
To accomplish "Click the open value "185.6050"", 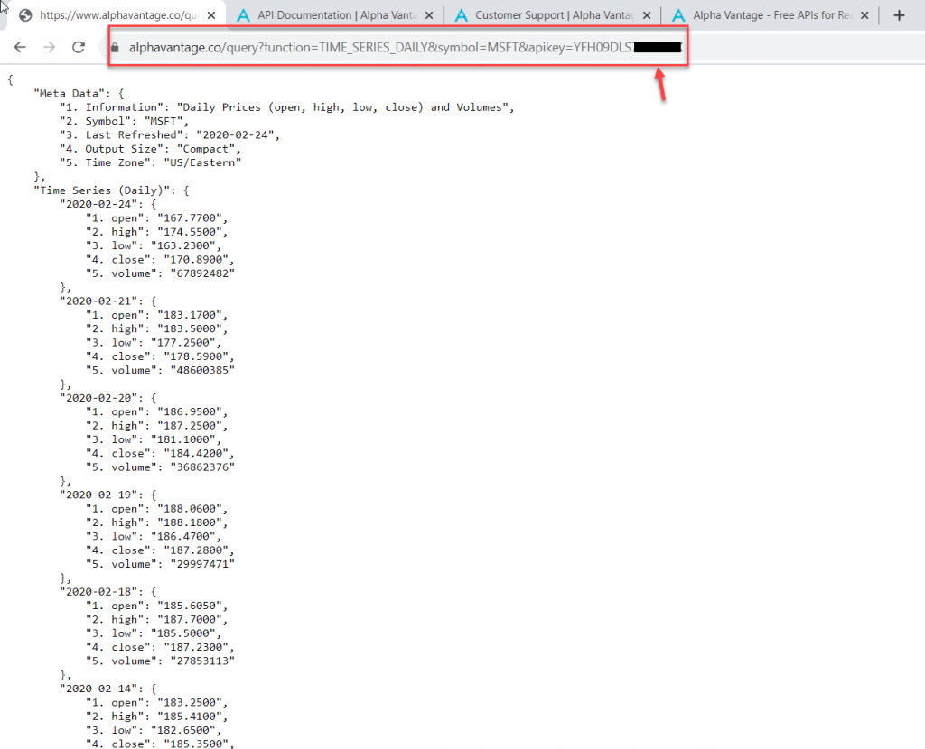I will (190, 606).
